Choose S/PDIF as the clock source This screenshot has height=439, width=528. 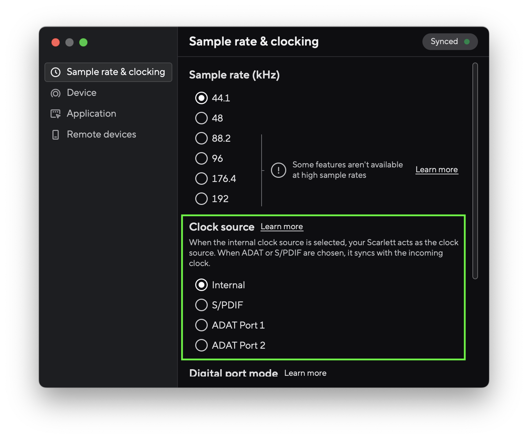[201, 305]
